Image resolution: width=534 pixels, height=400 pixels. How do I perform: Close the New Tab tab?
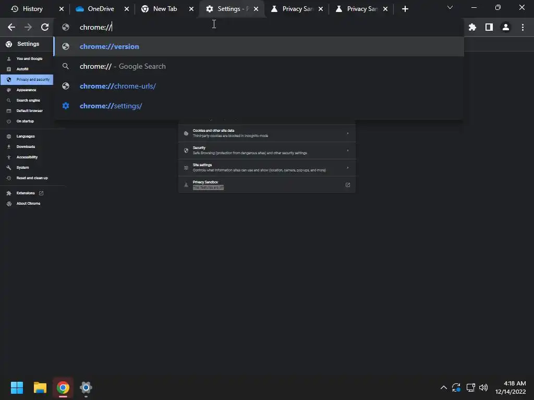pyautogui.click(x=191, y=9)
